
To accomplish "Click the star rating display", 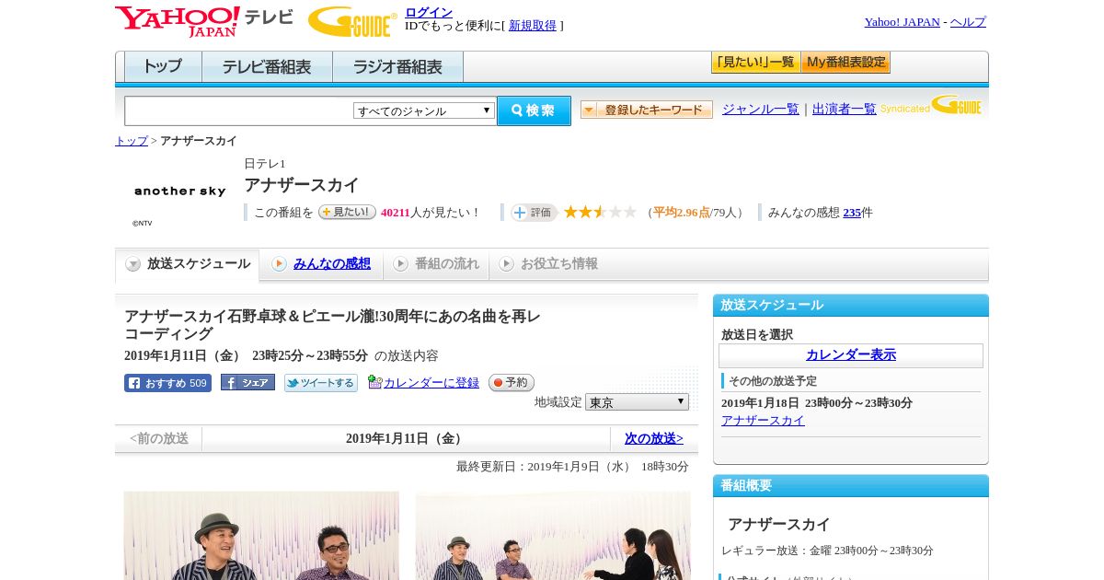I will pos(600,212).
